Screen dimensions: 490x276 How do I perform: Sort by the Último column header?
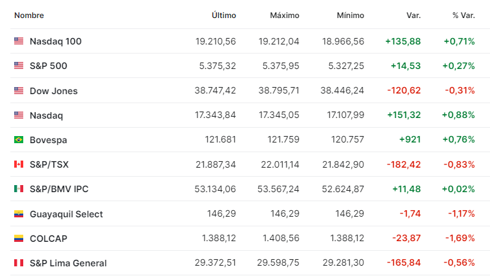click(224, 15)
